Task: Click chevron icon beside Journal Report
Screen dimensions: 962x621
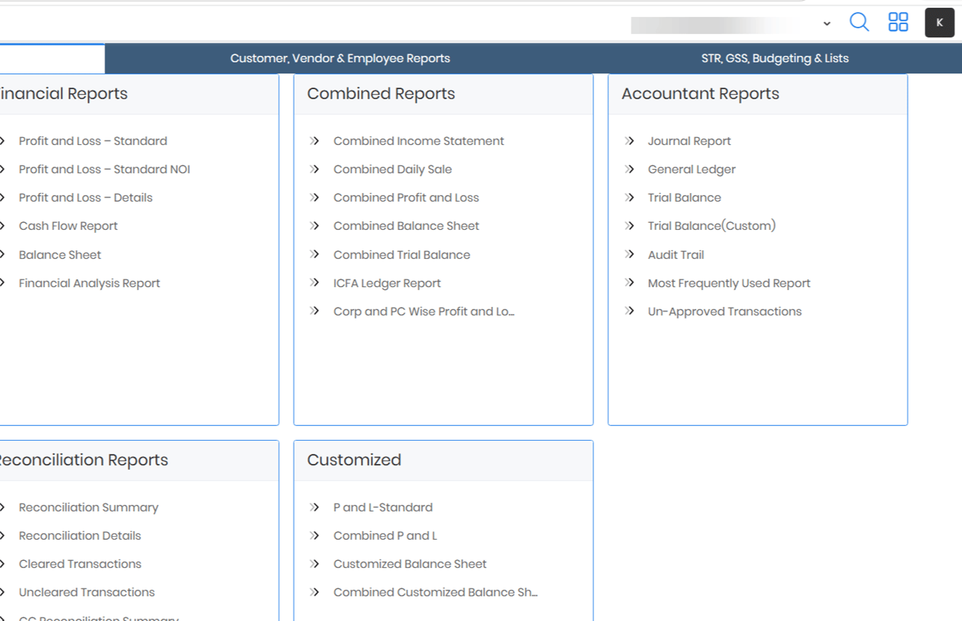Action: pyautogui.click(x=629, y=141)
